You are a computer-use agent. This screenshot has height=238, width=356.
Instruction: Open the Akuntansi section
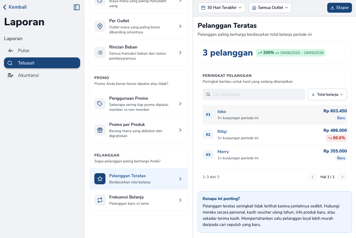[42, 75]
